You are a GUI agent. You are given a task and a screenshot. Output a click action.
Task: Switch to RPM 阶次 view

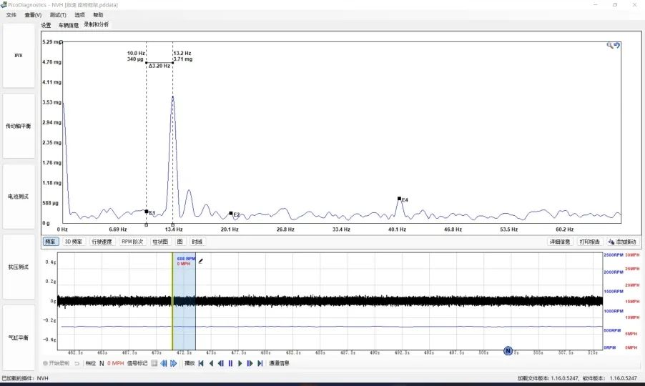(132, 242)
